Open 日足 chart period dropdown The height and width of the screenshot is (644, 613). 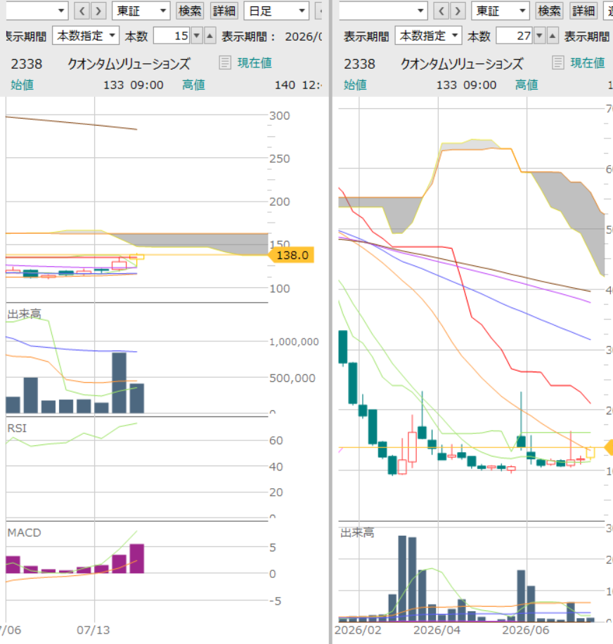pos(276,11)
